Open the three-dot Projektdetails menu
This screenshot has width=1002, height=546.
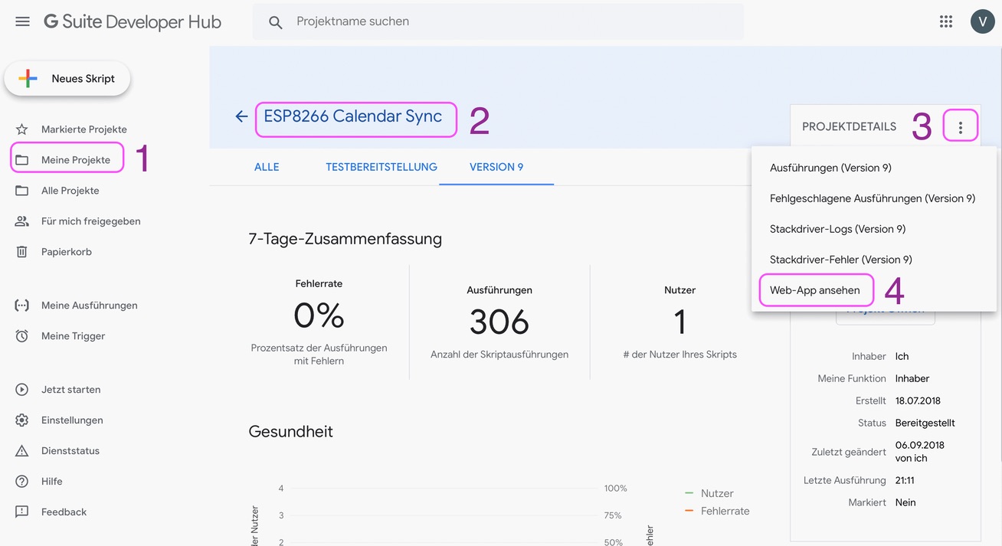click(x=960, y=127)
